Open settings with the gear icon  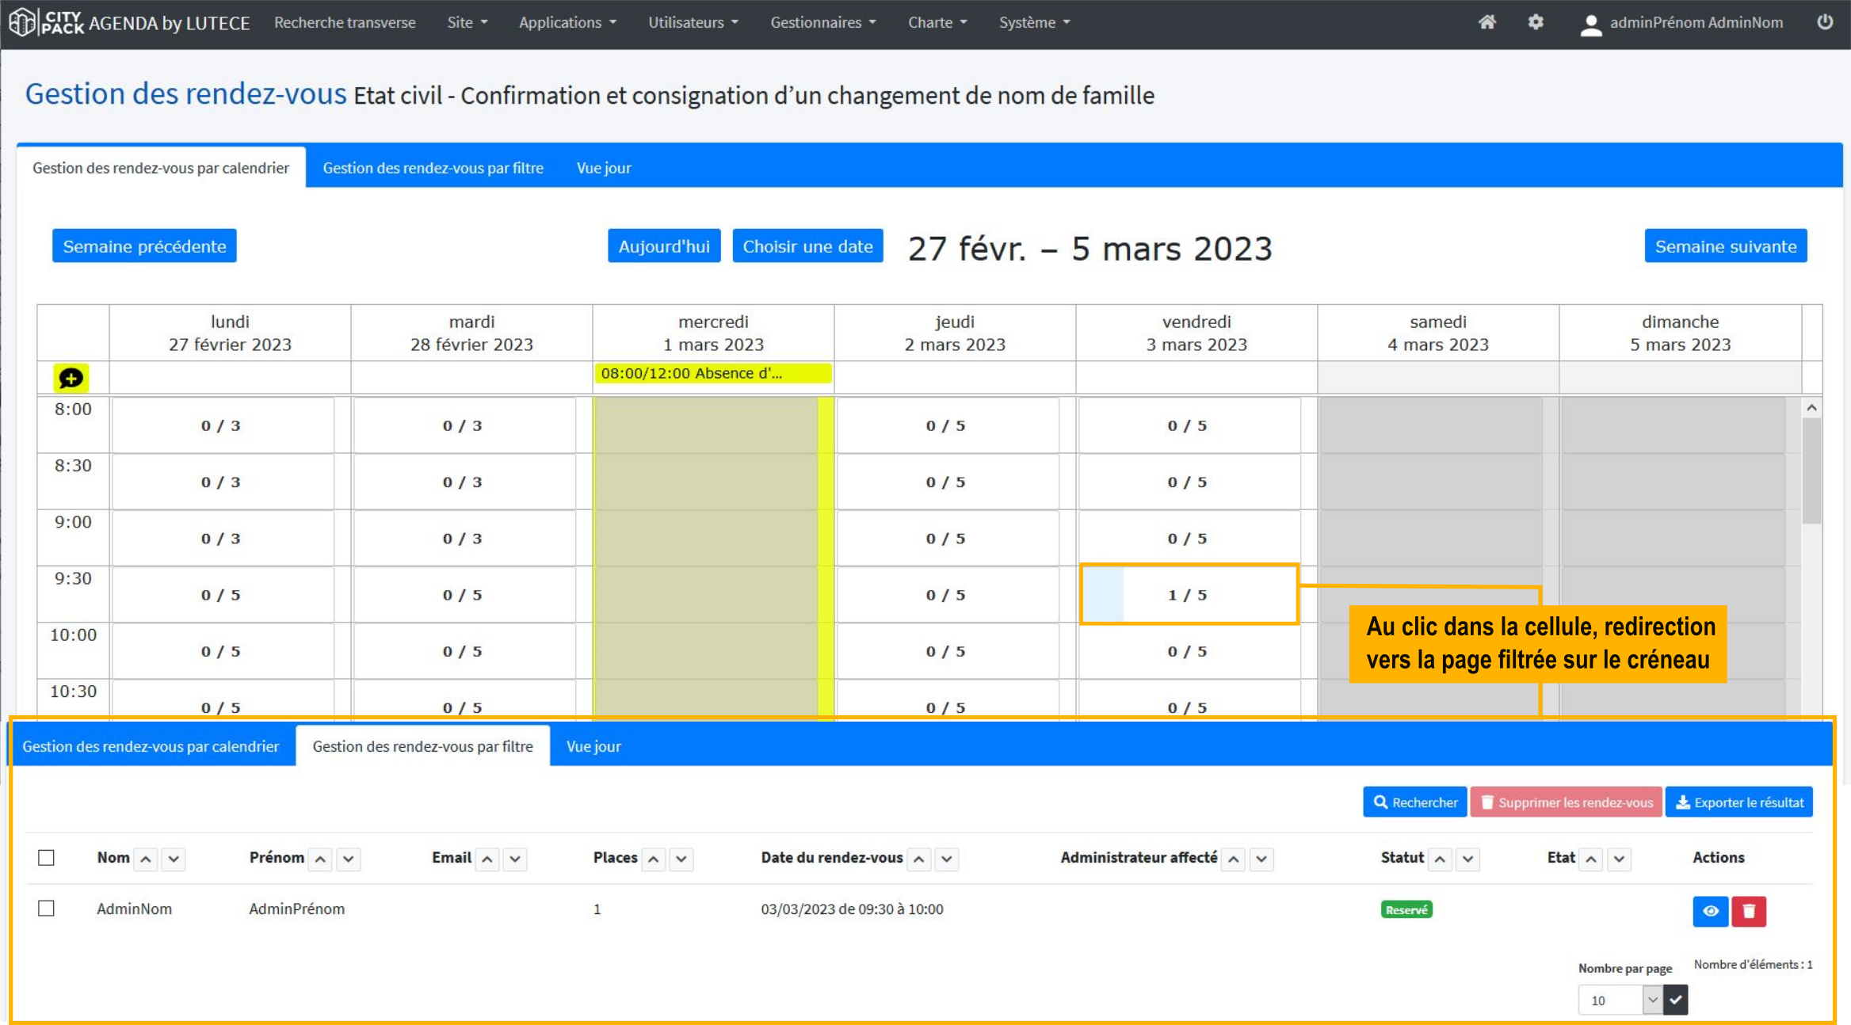(x=1535, y=21)
